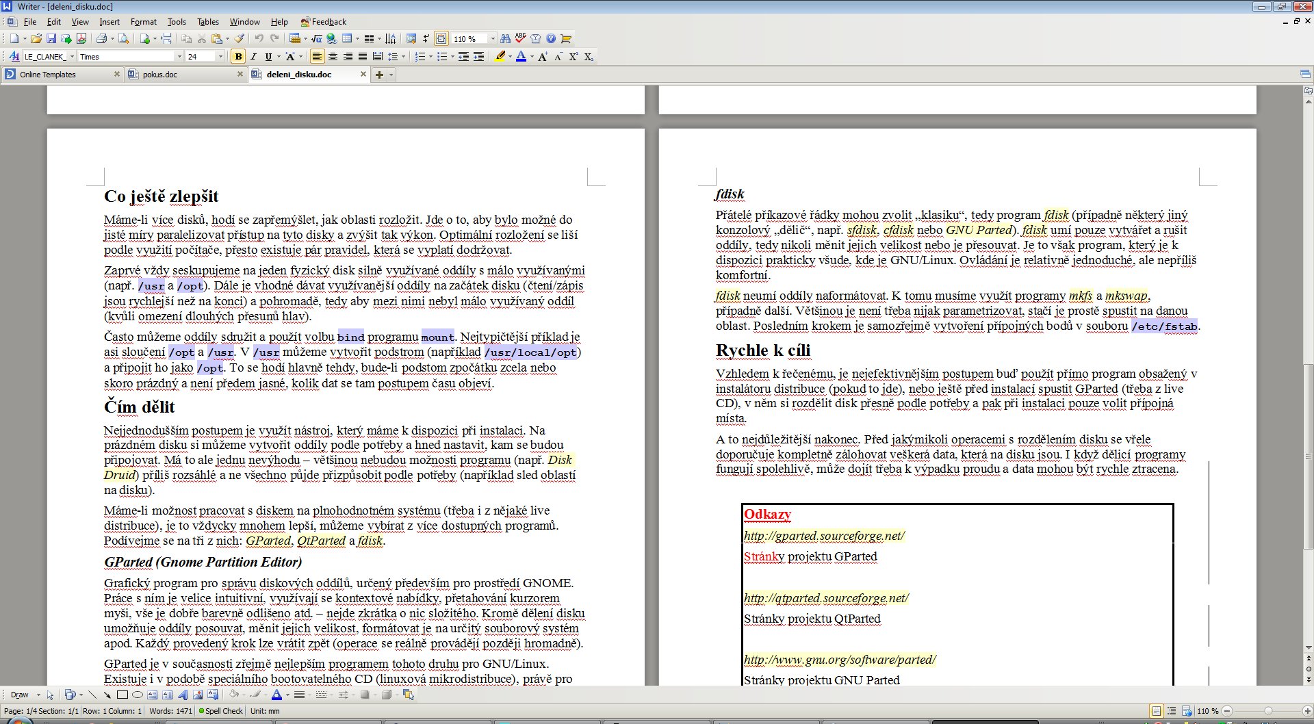Viewport: 1314px width, 724px height.
Task: Open the Insert menu
Action: click(x=109, y=22)
